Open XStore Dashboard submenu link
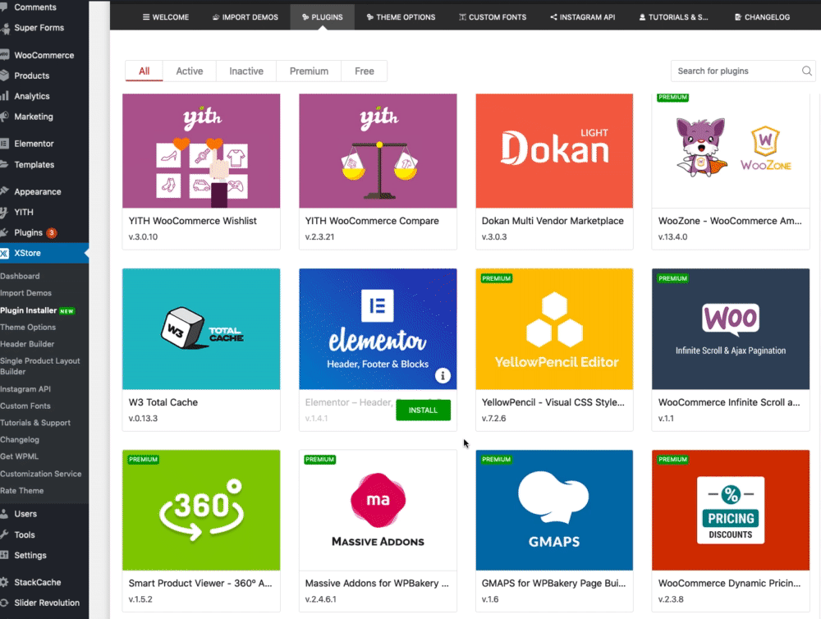821x619 pixels. pos(20,276)
